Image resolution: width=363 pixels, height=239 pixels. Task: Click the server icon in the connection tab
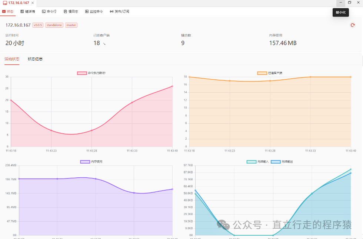pos(5,3)
